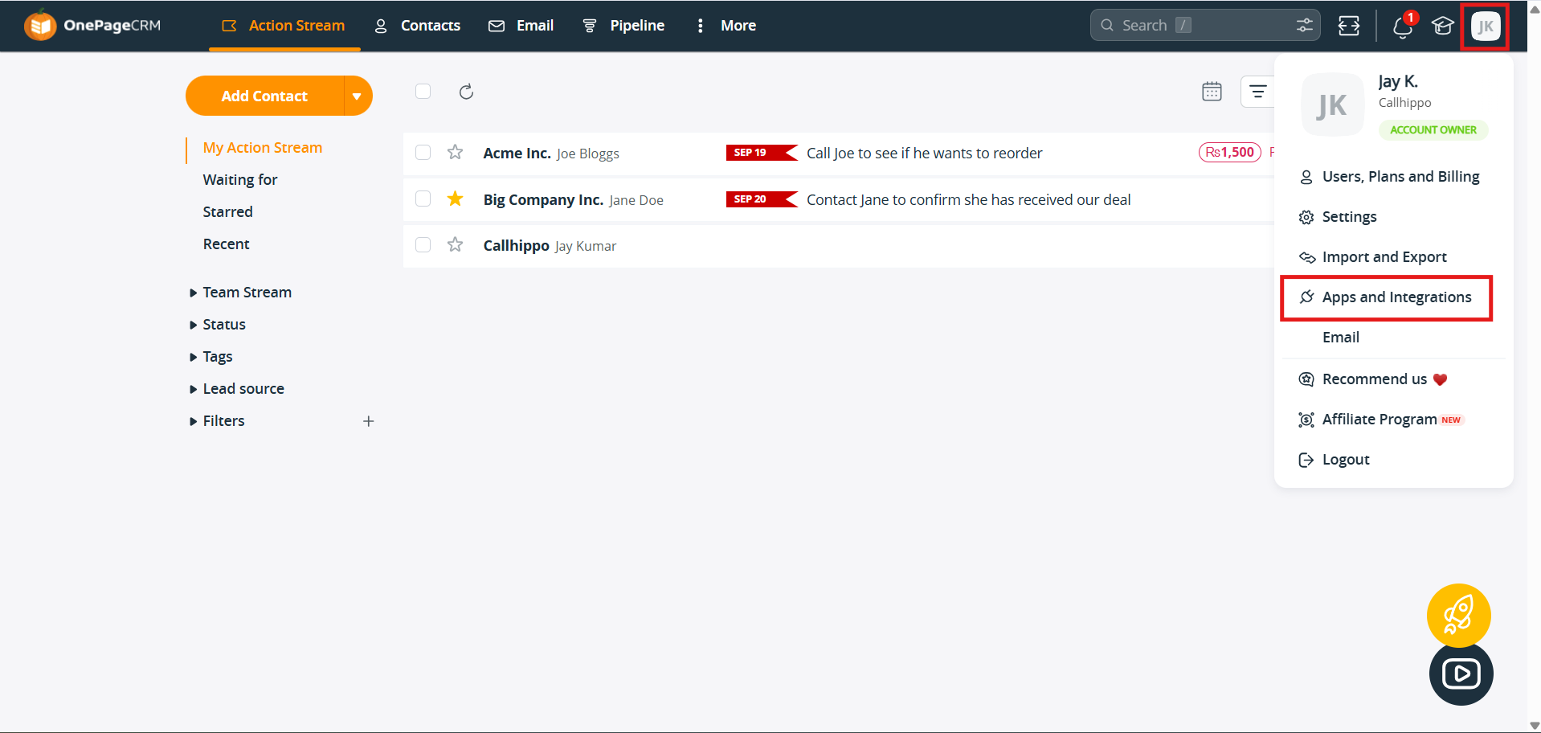Screen dimensions: 1541x733
Task: Toggle the select-all checkbox
Action: (x=423, y=91)
